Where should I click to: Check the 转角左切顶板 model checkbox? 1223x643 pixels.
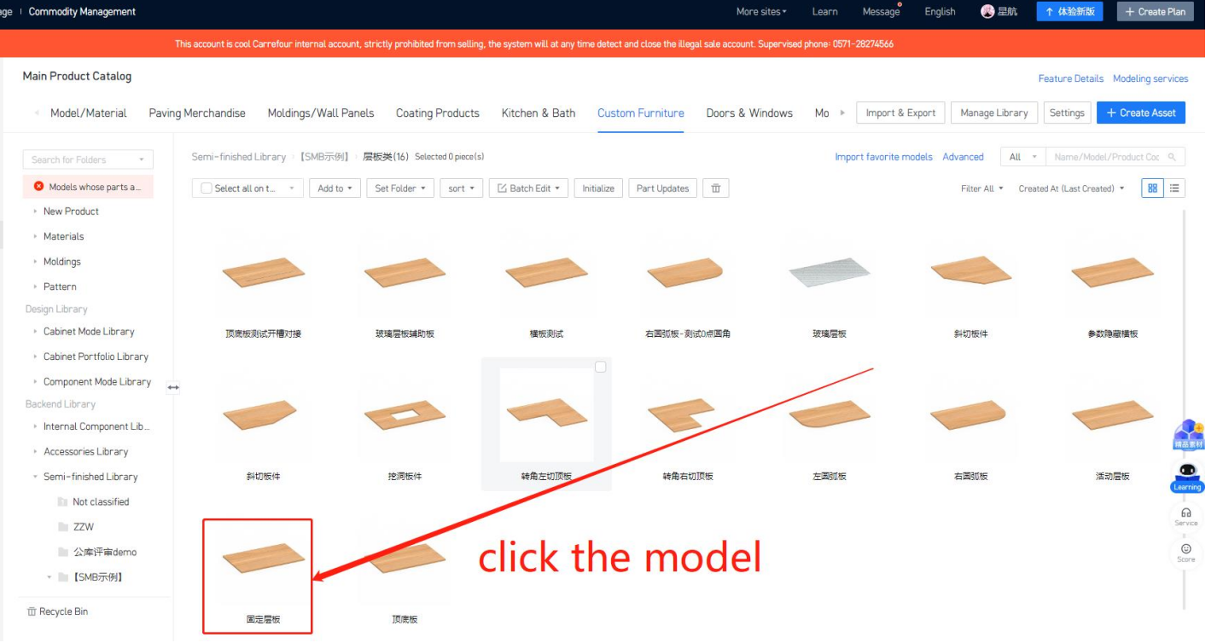click(601, 367)
